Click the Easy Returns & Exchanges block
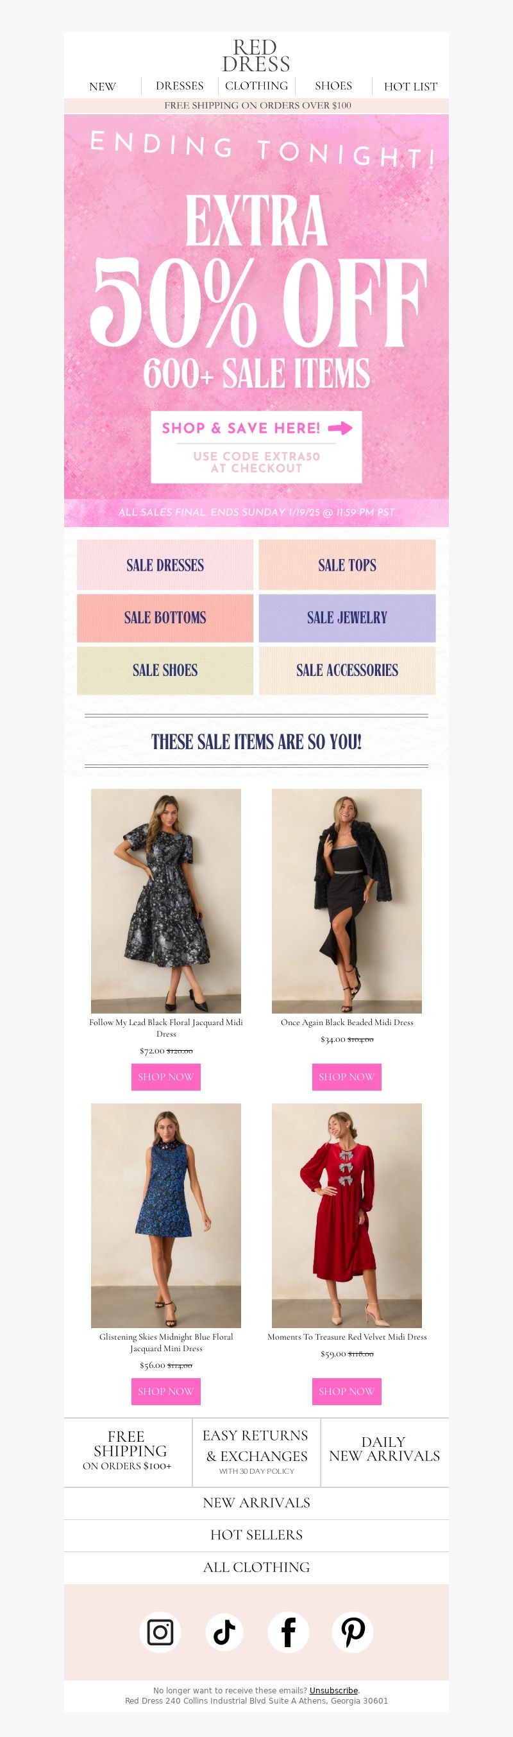The height and width of the screenshot is (1737, 513). pos(256,1452)
